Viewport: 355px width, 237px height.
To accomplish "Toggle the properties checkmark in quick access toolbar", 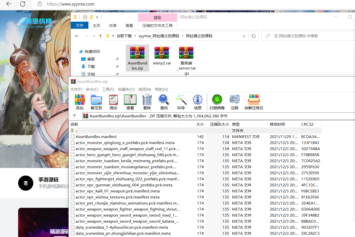I will coord(85,17).
